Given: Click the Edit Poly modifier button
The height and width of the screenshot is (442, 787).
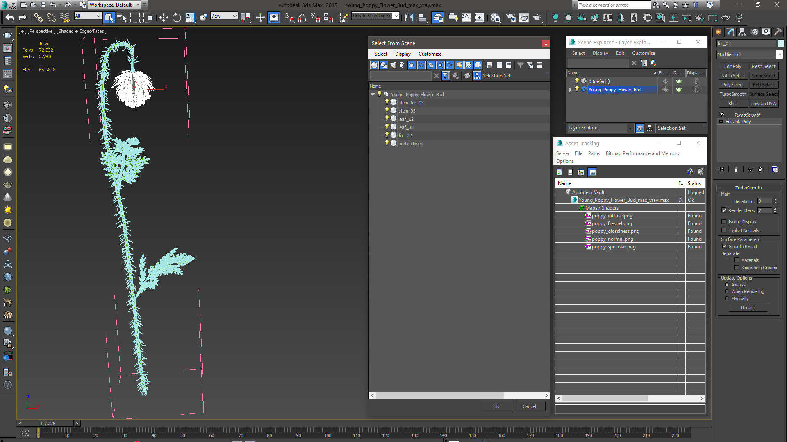Looking at the screenshot, I should (x=732, y=66).
